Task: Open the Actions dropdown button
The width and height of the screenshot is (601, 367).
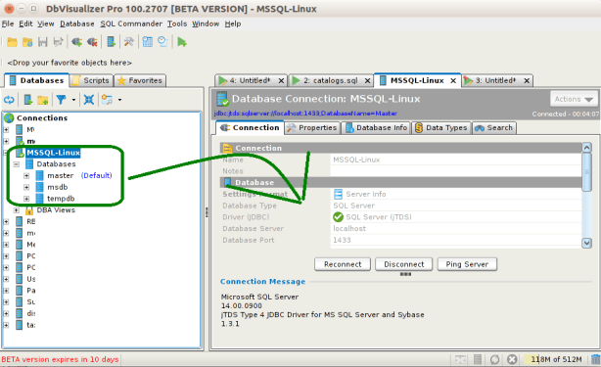Action: pyautogui.click(x=574, y=99)
